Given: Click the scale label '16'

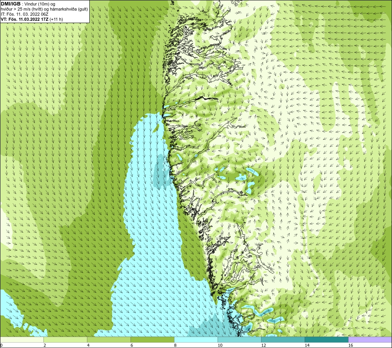Looking at the screenshot, I should point(350,345).
